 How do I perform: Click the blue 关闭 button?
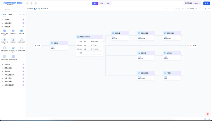(206, 3)
